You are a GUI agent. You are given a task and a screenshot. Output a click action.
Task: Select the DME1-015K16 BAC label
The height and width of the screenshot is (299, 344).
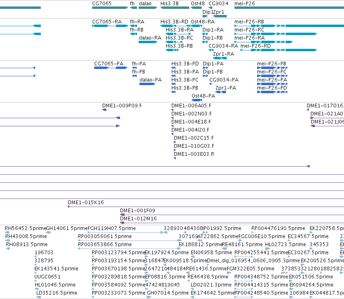[86, 203]
